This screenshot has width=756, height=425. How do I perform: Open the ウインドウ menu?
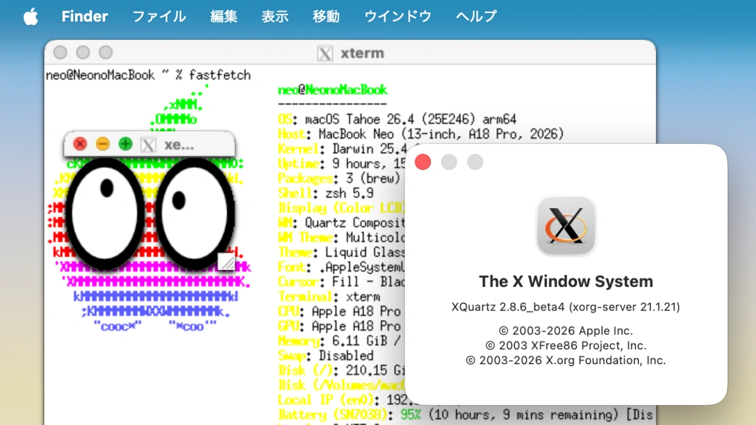pyautogui.click(x=397, y=17)
